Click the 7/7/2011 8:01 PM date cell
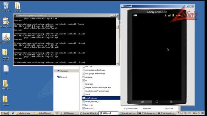 [130, 109]
